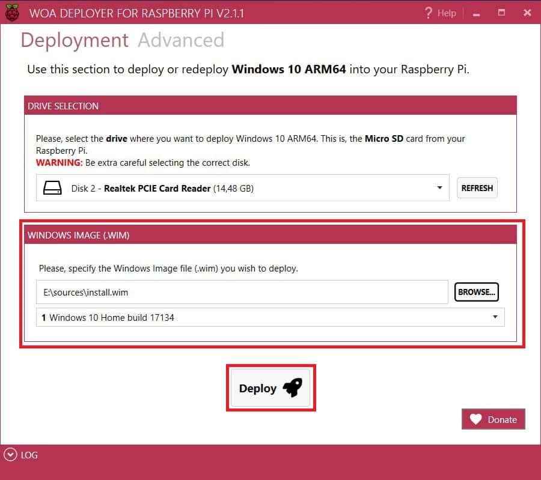541x480 pixels.
Task: Open the Disk 2 Realtek drive dropdown
Action: tap(243, 188)
